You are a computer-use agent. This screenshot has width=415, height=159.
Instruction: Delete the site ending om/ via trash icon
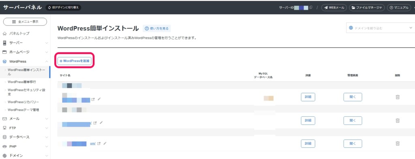(x=397, y=143)
